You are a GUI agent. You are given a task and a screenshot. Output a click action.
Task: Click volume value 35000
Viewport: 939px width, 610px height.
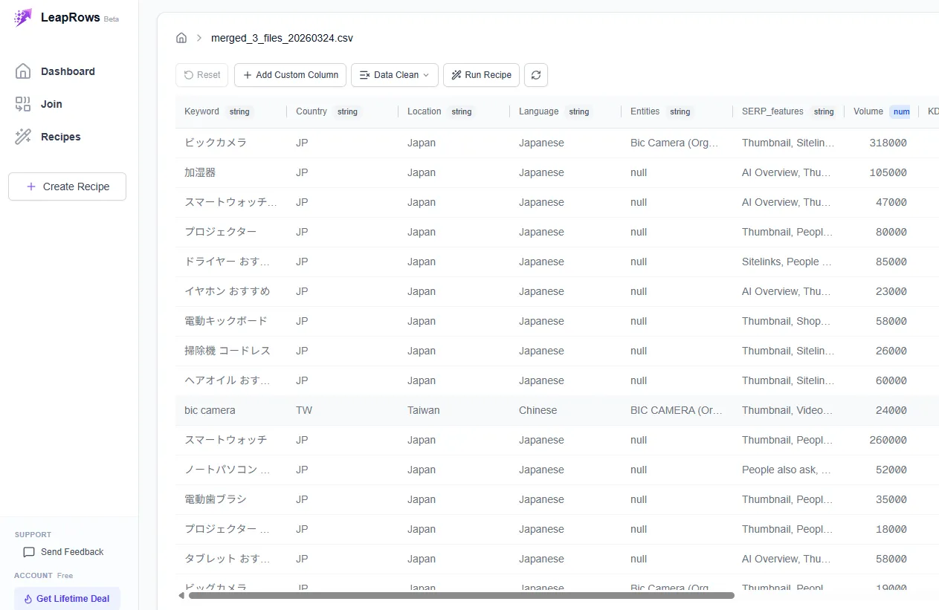891,499
